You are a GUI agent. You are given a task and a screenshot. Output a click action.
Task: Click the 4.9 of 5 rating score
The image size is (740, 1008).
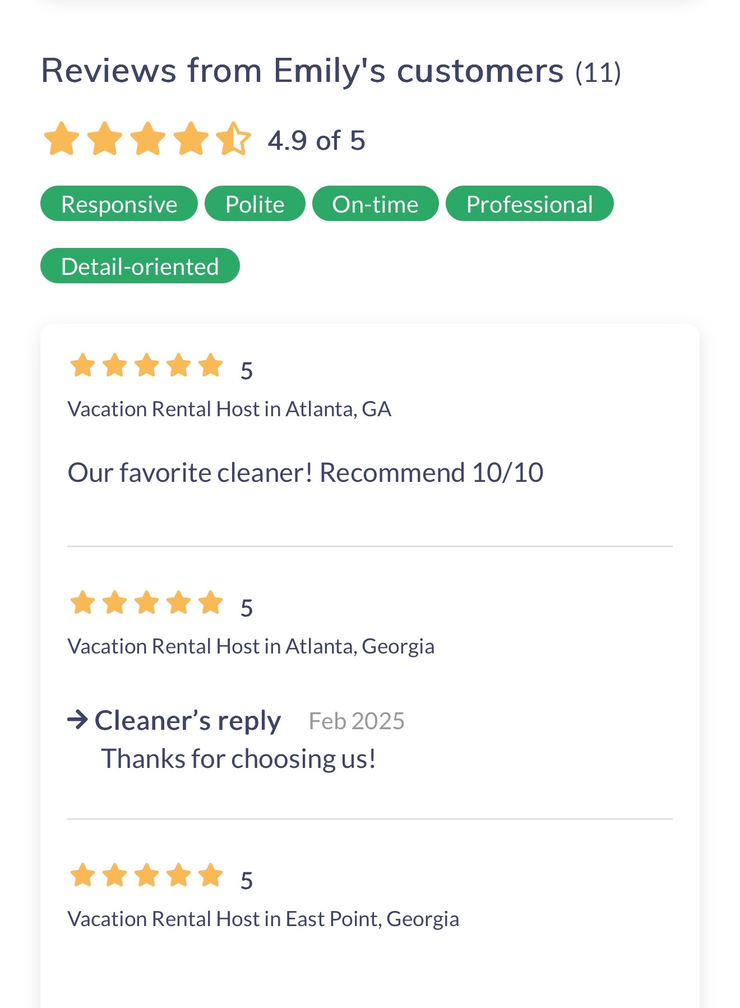click(x=317, y=141)
